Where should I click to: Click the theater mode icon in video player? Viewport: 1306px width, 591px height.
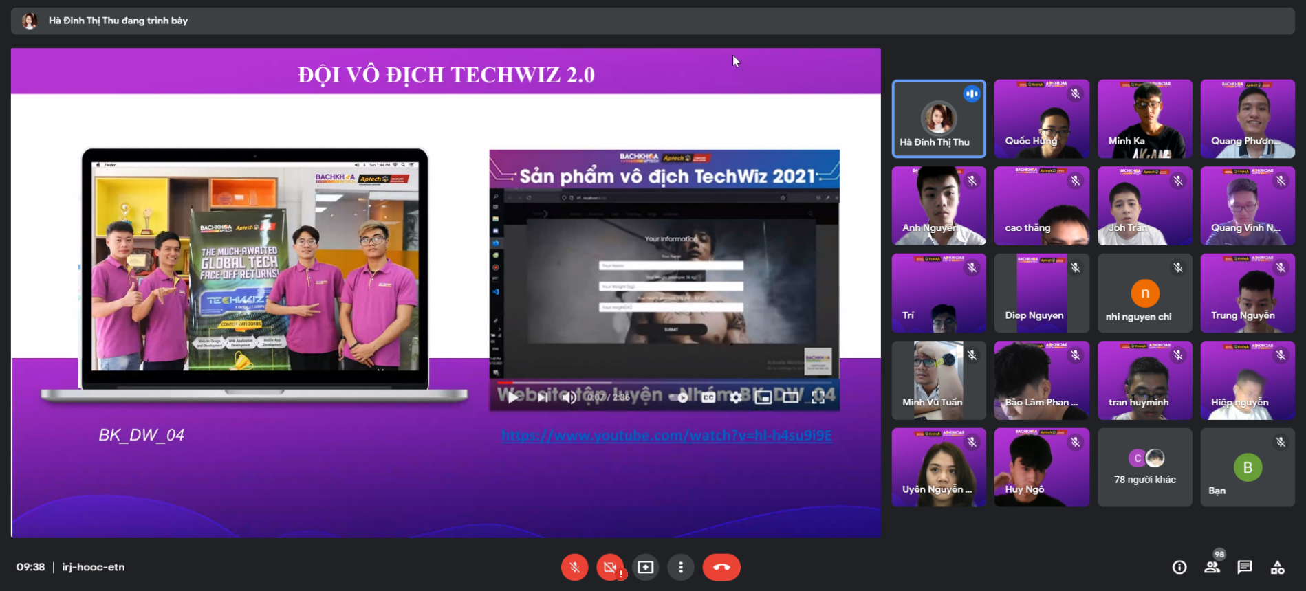(791, 397)
